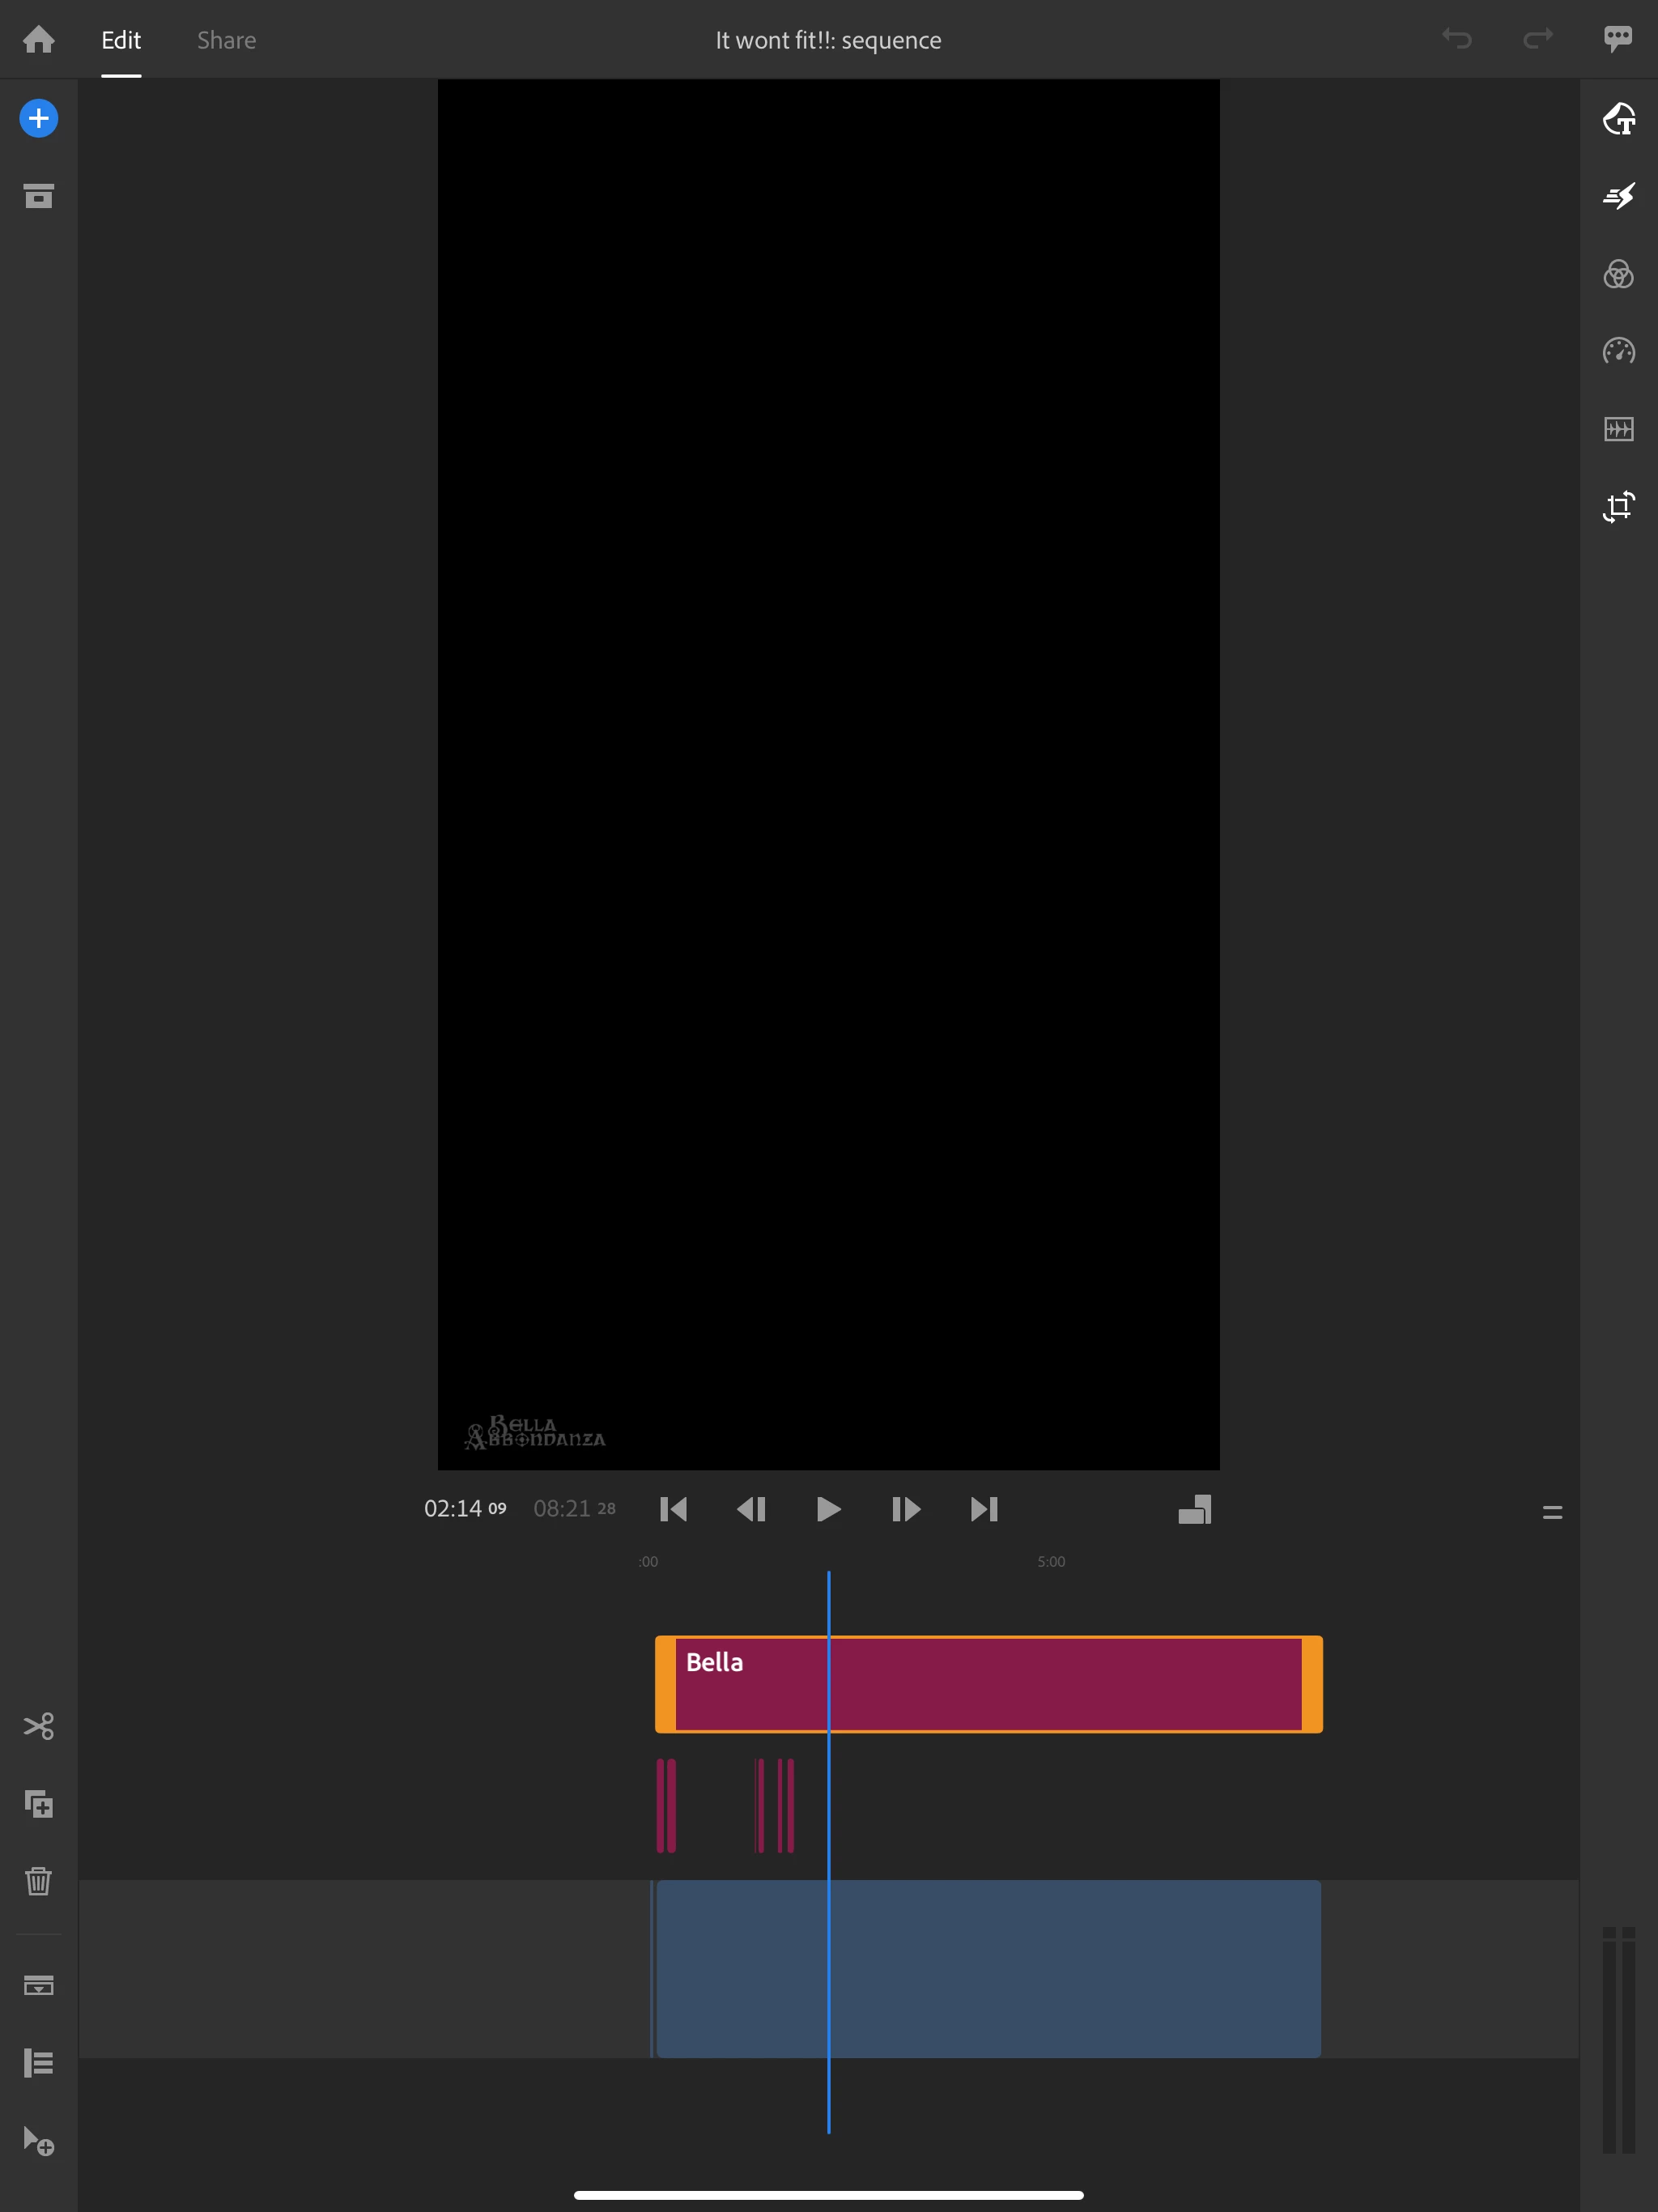This screenshot has height=2212, width=1658.
Task: Tap the Home icon
Action: (38, 40)
